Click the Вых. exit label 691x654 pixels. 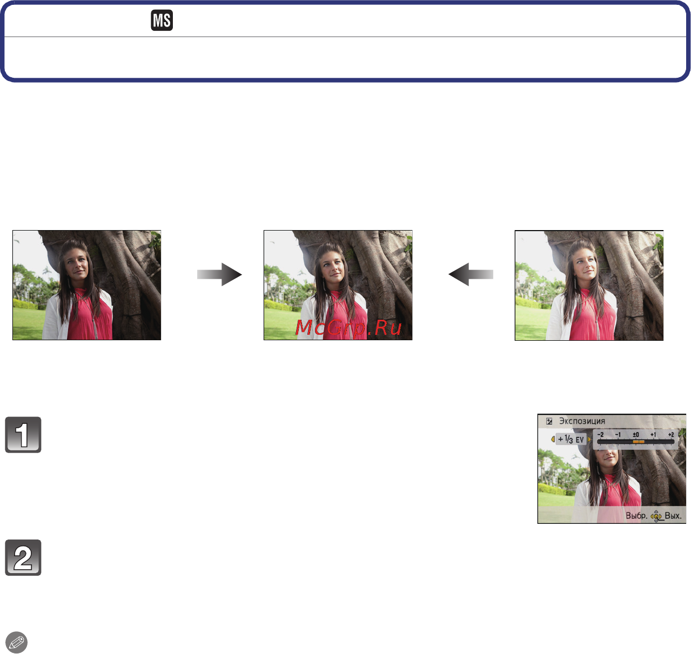[673, 516]
